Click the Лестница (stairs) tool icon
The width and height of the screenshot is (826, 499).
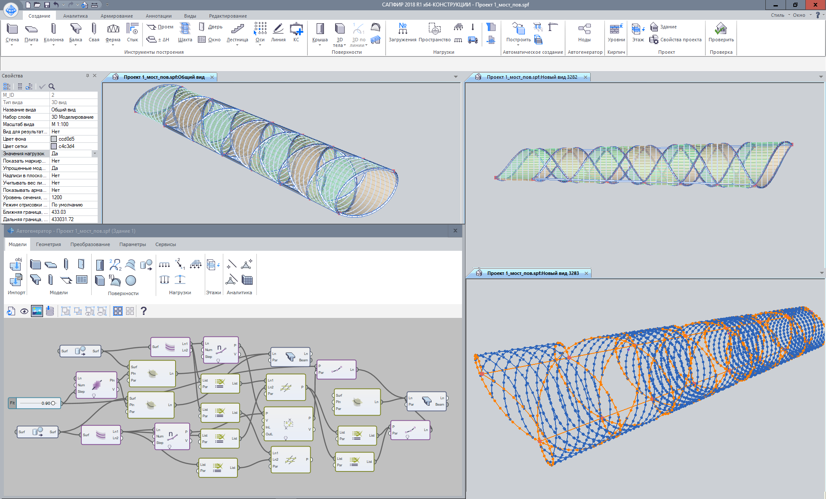pos(237,29)
